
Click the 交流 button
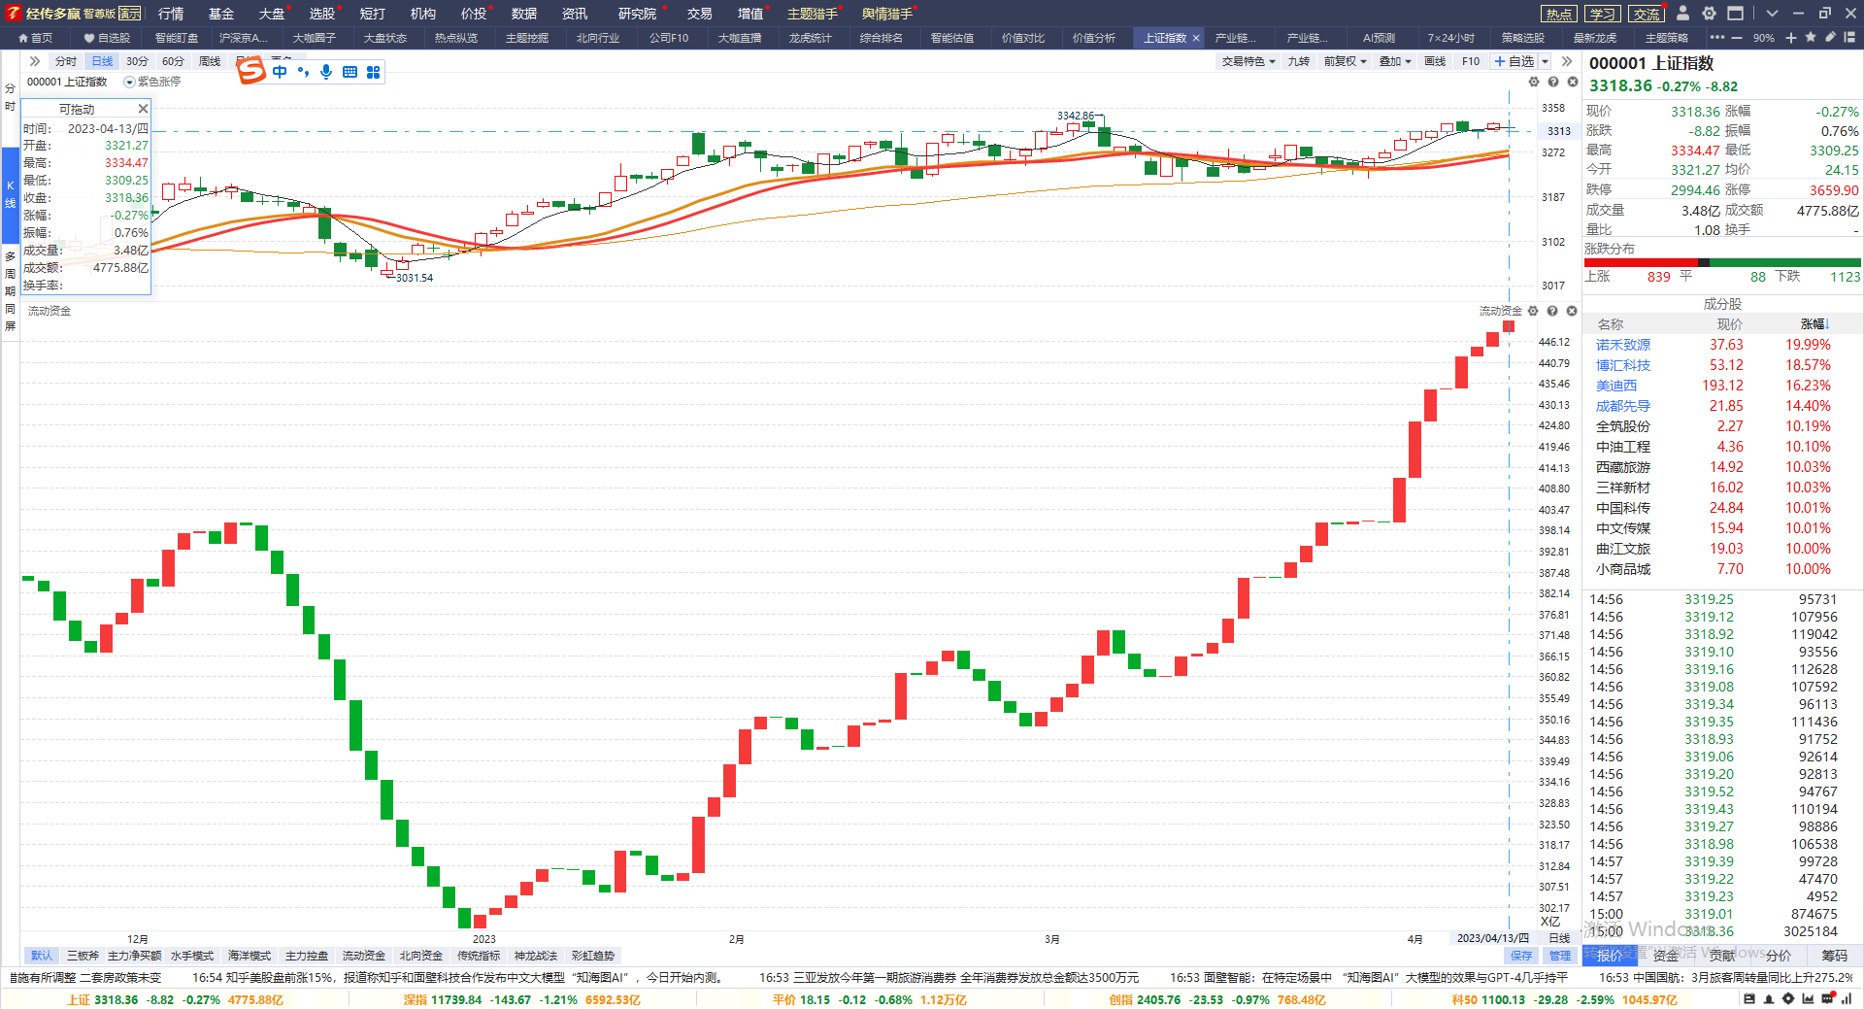[1647, 14]
